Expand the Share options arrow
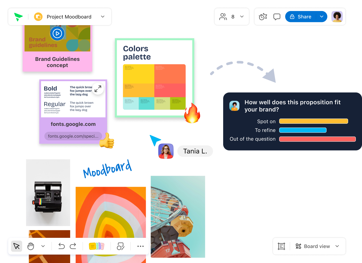The height and width of the screenshot is (263, 362). tap(322, 17)
